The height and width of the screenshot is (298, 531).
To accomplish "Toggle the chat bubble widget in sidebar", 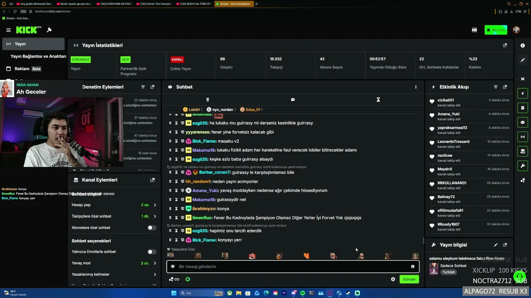I will (523, 123).
